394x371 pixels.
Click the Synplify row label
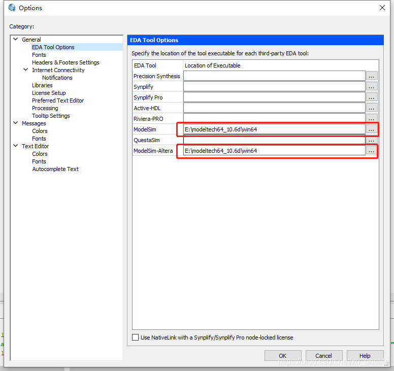tap(143, 87)
